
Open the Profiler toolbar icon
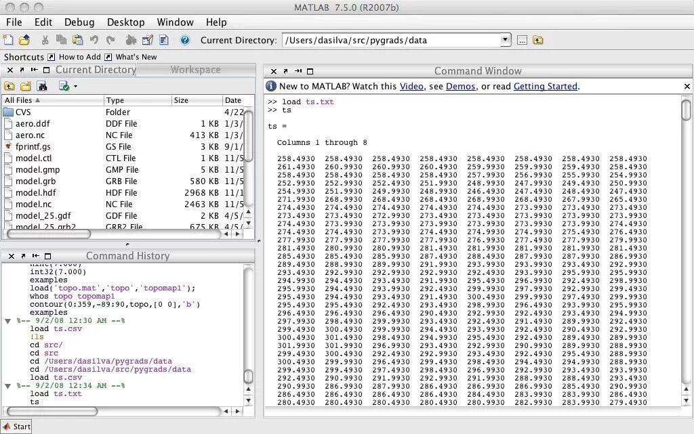tap(164, 40)
